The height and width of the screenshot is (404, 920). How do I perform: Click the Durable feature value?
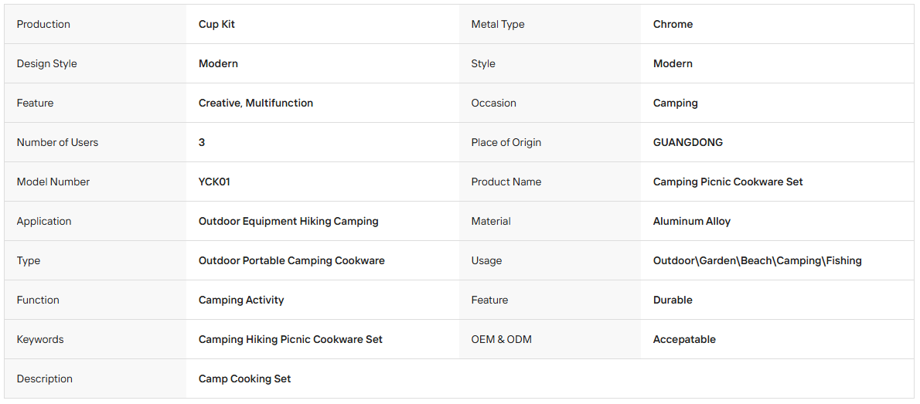pos(673,300)
